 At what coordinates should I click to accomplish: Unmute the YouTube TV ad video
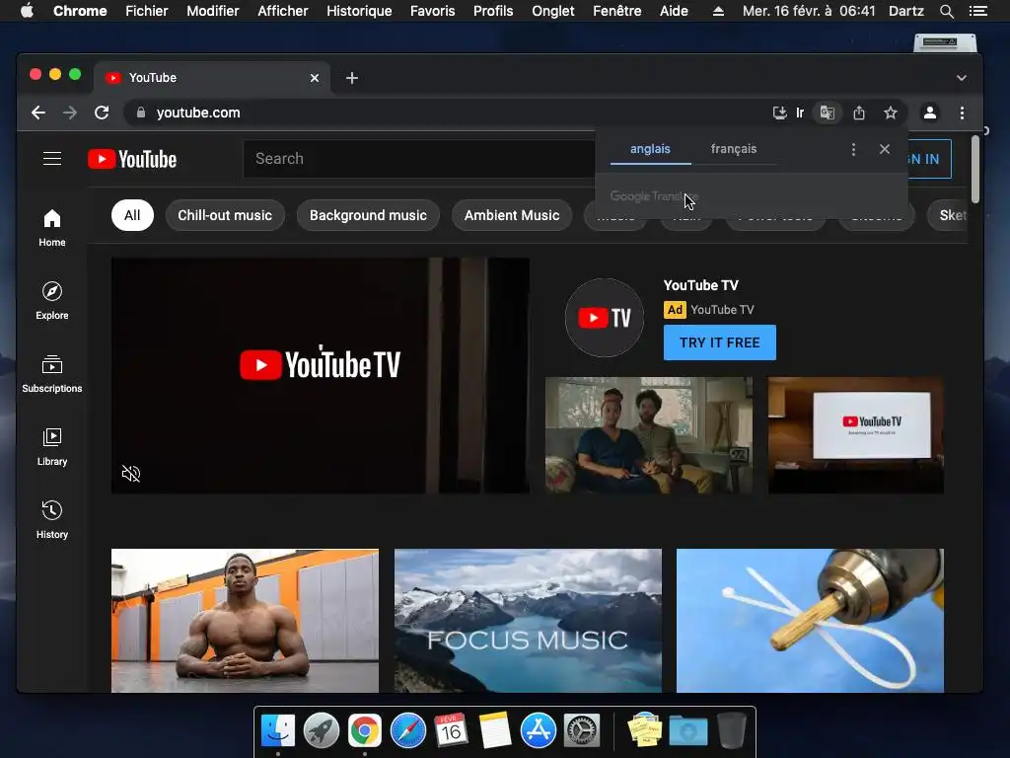[x=131, y=474]
